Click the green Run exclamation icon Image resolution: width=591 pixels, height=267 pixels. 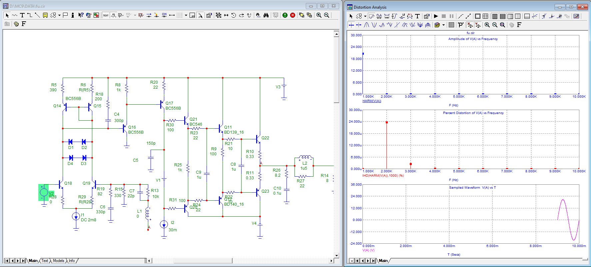coord(285,15)
